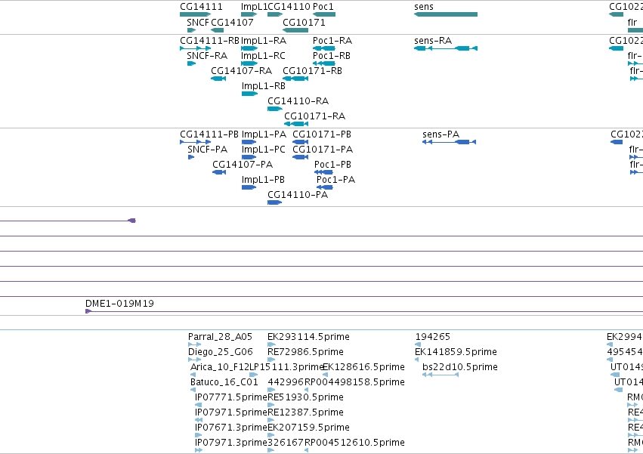Select the EK207159.5prime EST
Screen dimensions: 643x454
coord(270,436)
